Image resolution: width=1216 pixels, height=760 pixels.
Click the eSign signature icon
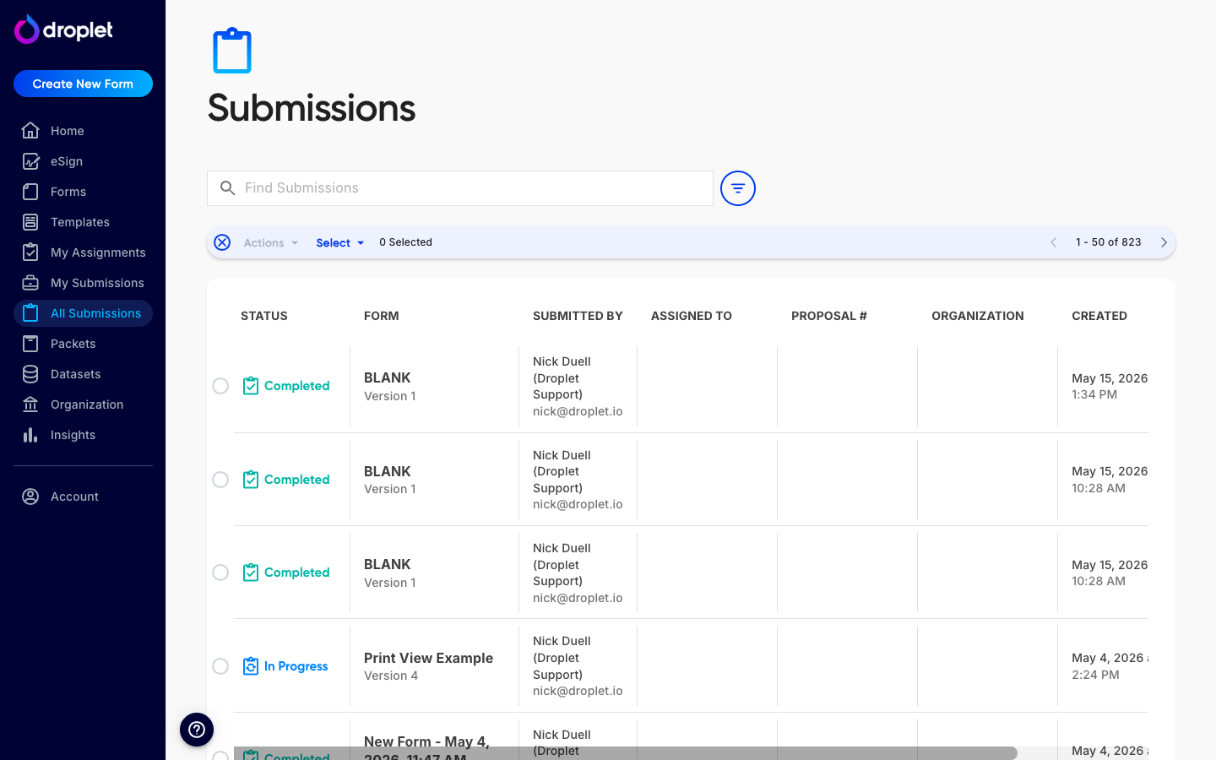[x=30, y=161]
